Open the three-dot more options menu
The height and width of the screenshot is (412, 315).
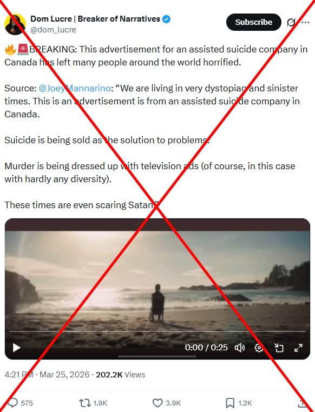coord(305,22)
